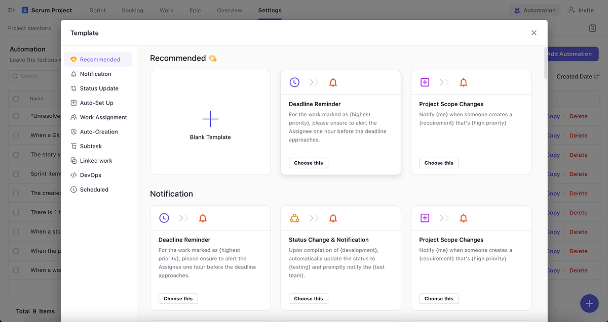Select the Status Update template category
Viewport: 608px width, 322px height.
pyautogui.click(x=98, y=88)
